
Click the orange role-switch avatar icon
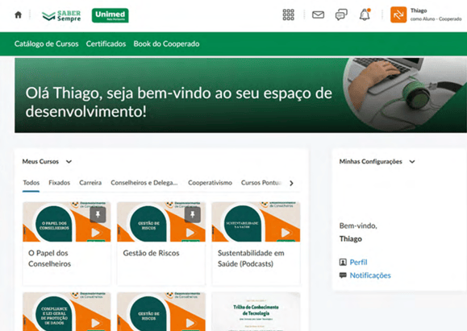tap(398, 14)
